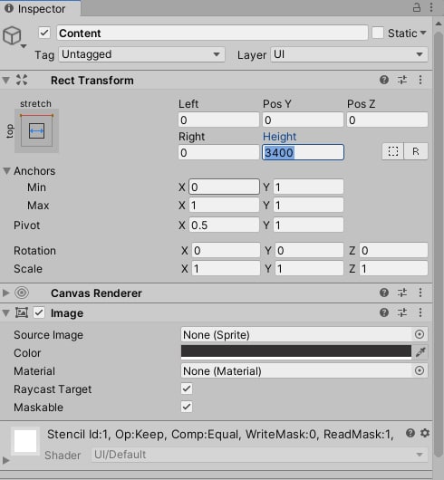
Task: Click the Height field showing 3400
Action: pyautogui.click(x=303, y=152)
